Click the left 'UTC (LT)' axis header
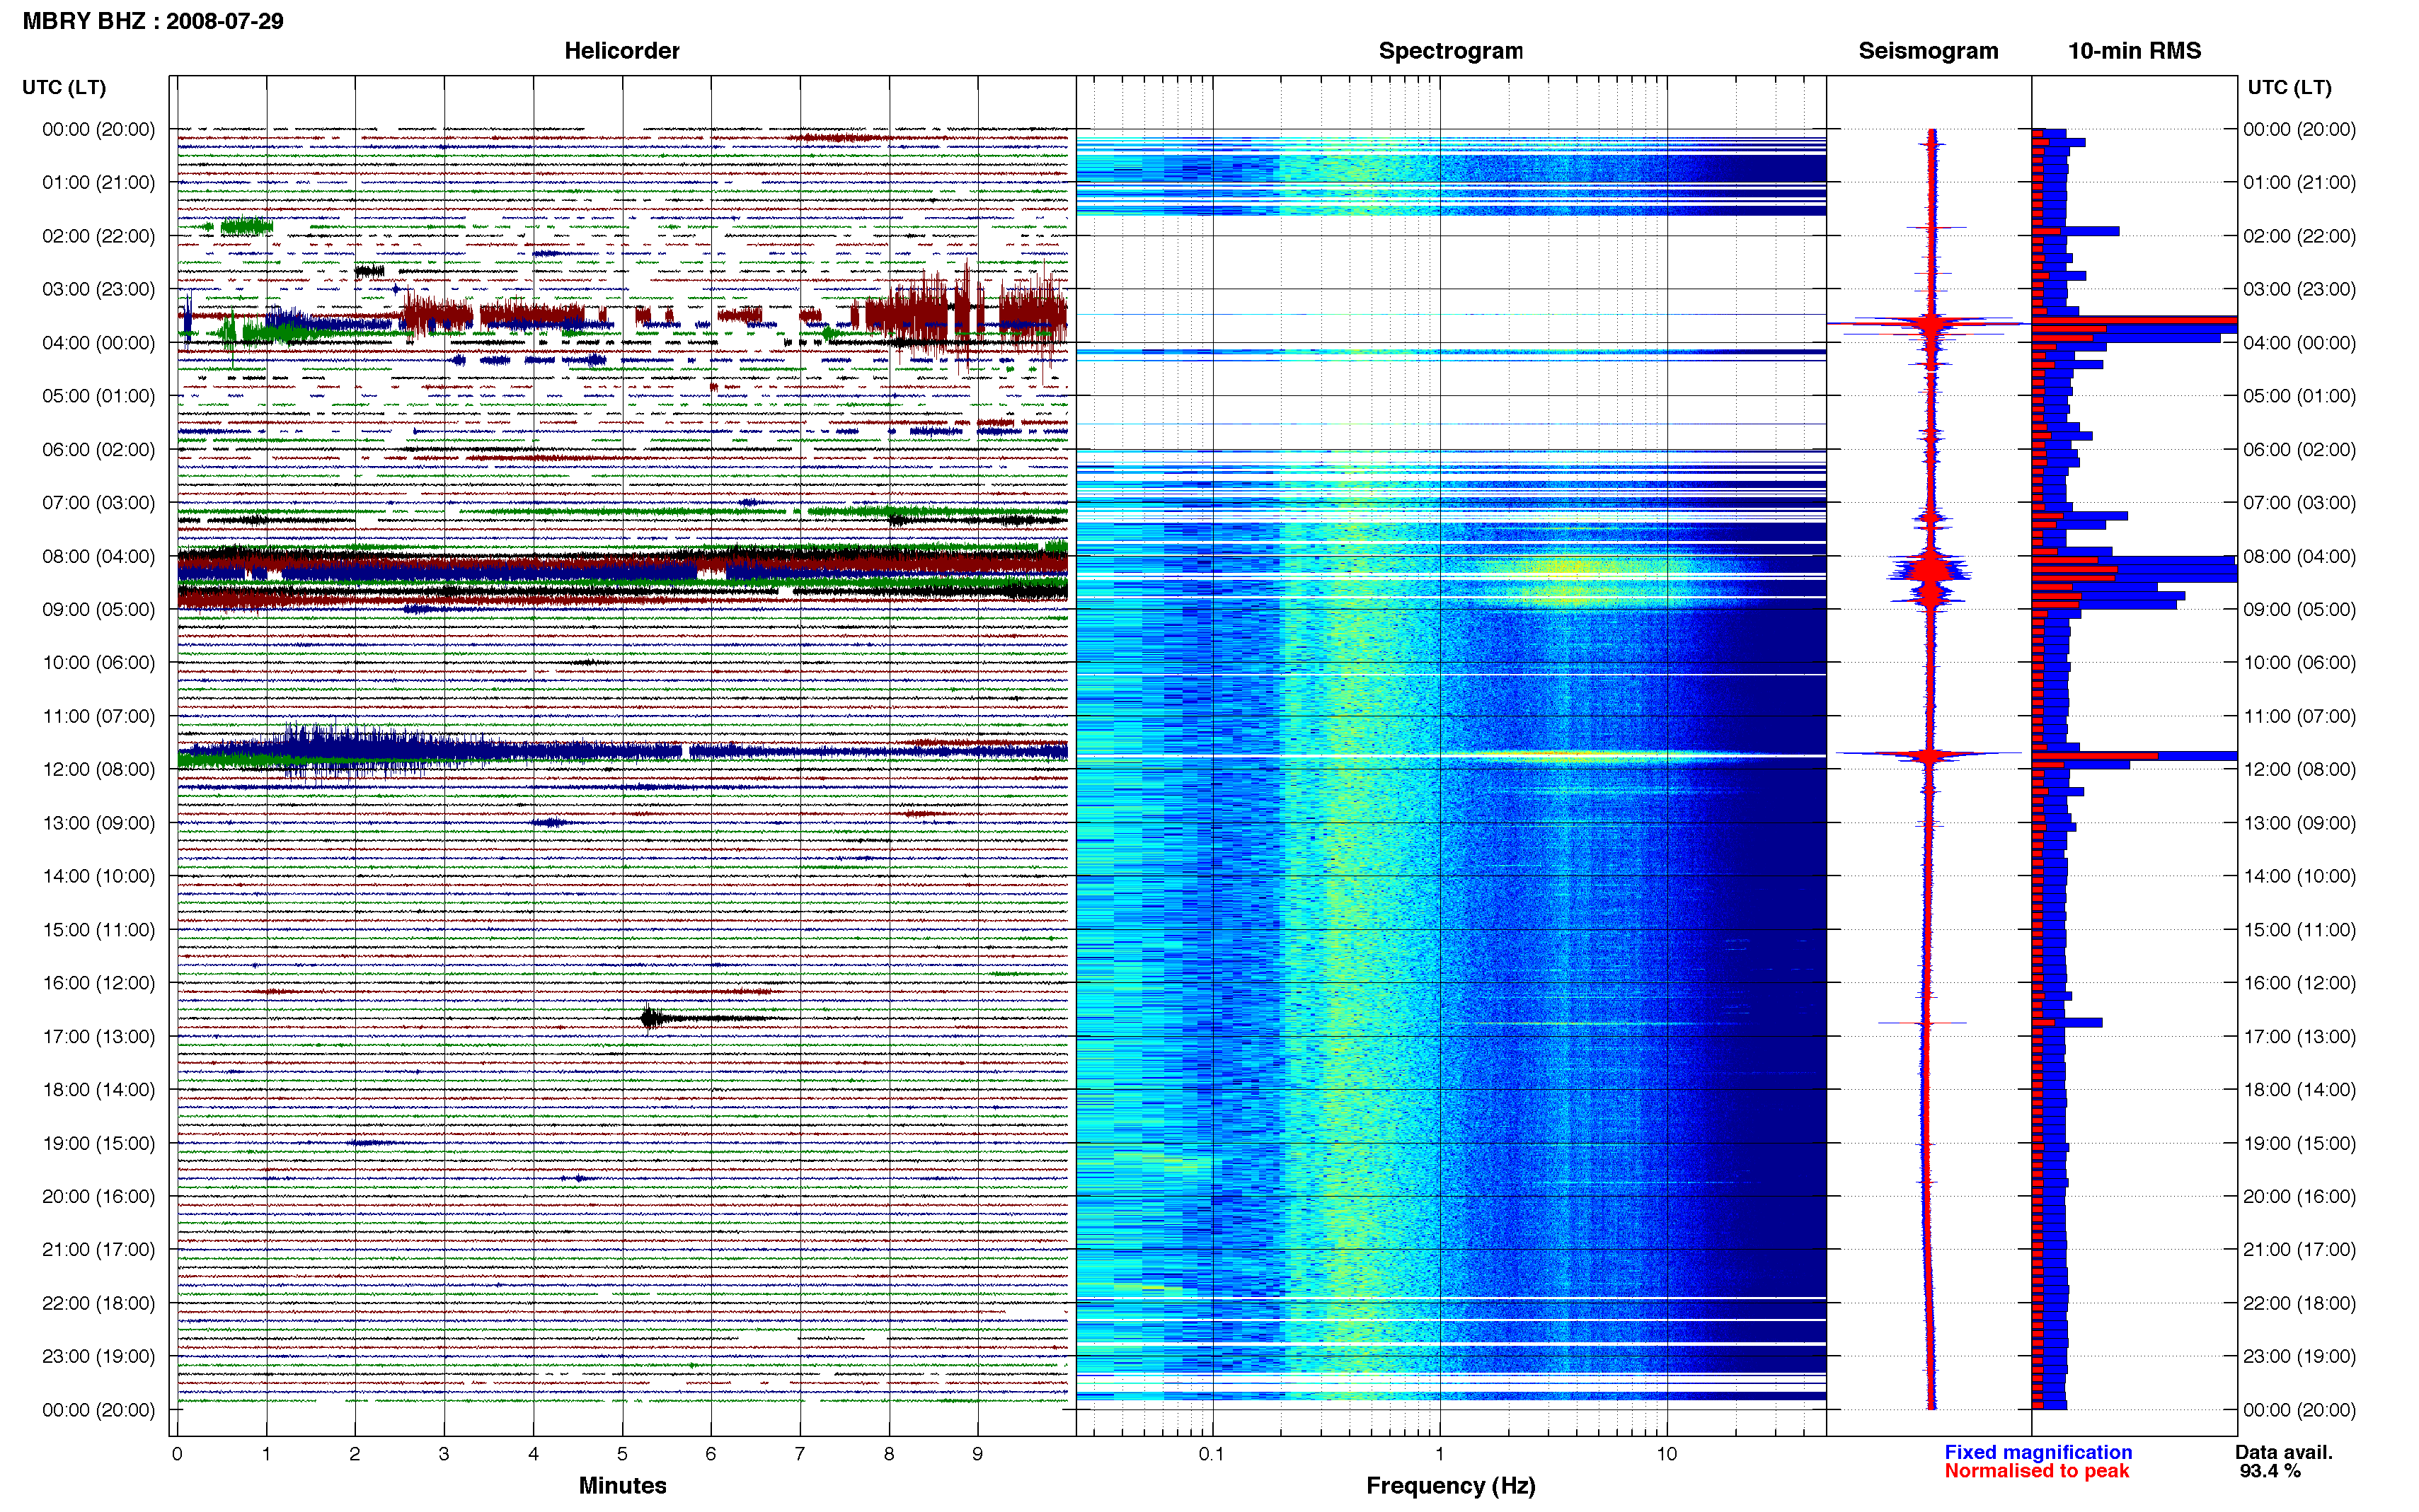This screenshot has width=2419, height=1512. (x=64, y=88)
